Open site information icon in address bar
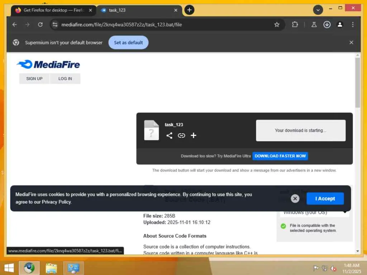This screenshot has height=275, width=367. pyautogui.click(x=55, y=25)
